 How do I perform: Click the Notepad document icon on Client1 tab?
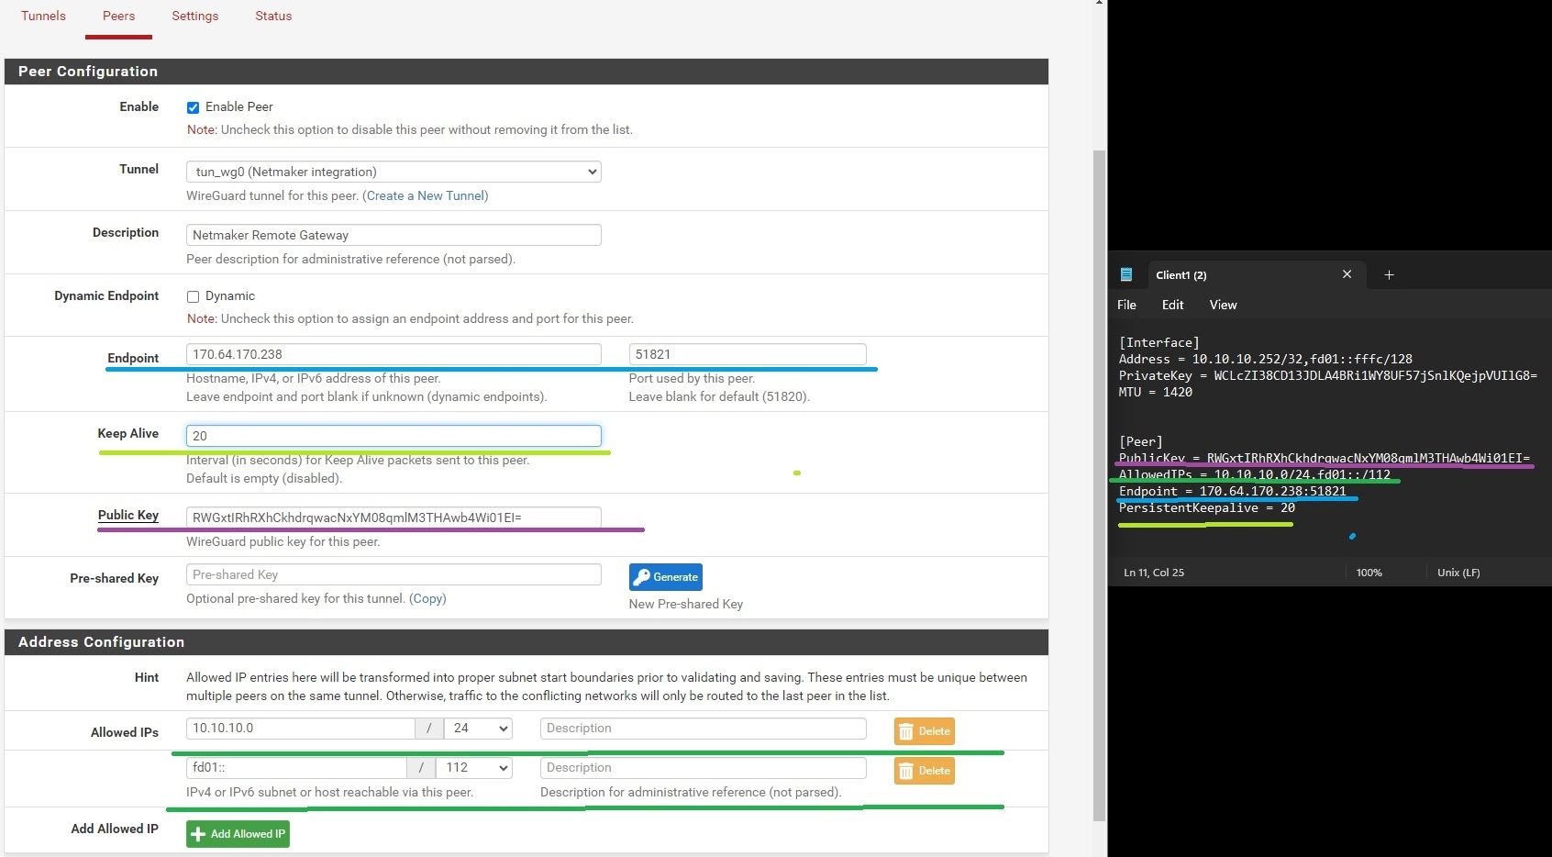pyautogui.click(x=1126, y=274)
